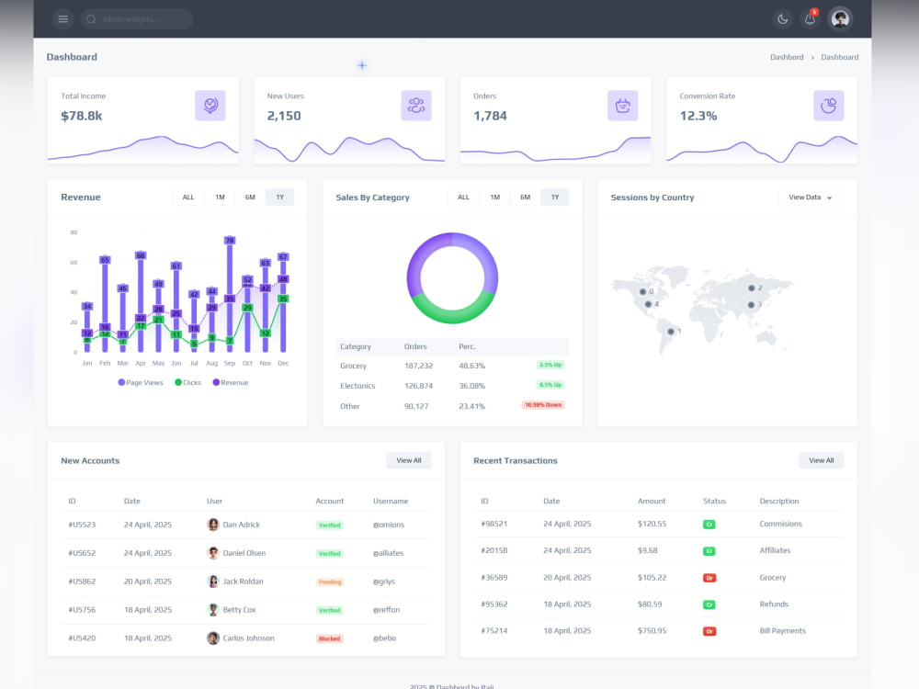Click username @alliates

[x=388, y=553]
